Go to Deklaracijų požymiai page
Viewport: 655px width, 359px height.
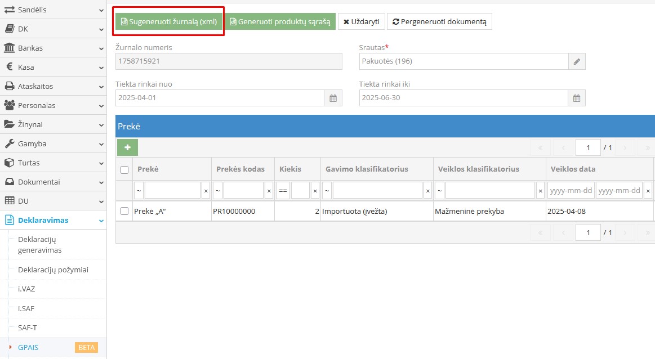pyautogui.click(x=53, y=270)
